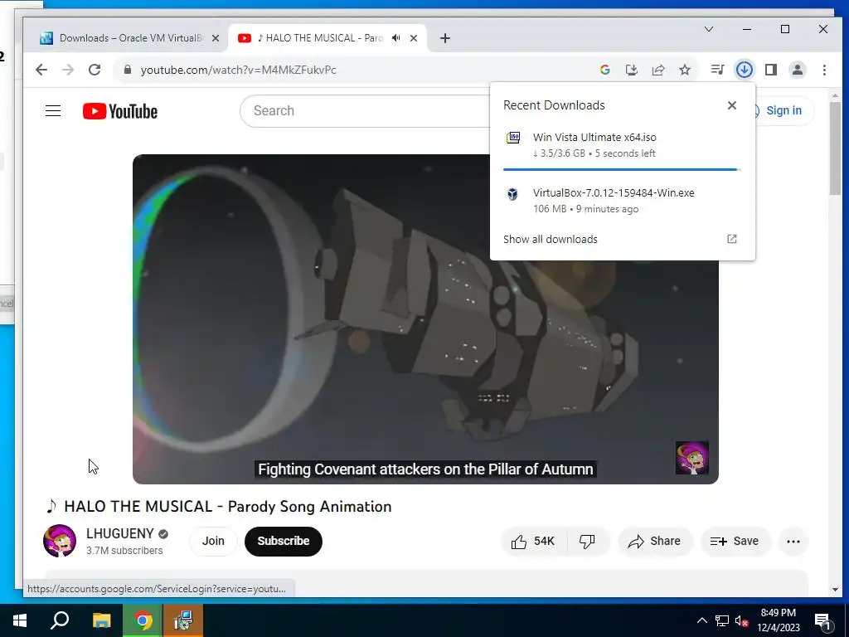Open a new browser tab
Screen dimensions: 849x637
tap(445, 38)
